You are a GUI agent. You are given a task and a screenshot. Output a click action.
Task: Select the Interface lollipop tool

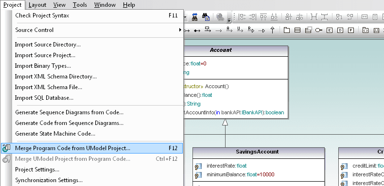(x=318, y=30)
